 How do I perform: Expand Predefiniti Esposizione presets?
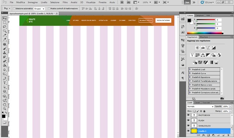(190, 77)
